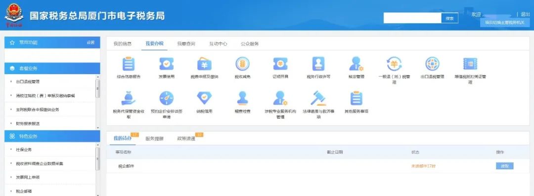The height and width of the screenshot is (196, 534).
Task: Click the 状态 column header
Action: pos(415,152)
